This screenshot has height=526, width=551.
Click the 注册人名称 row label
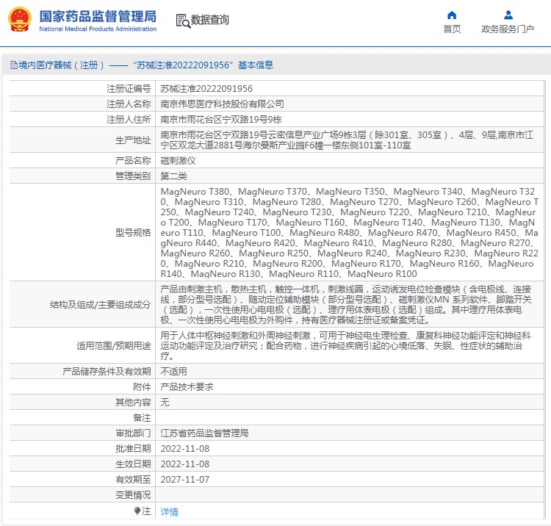129,104
